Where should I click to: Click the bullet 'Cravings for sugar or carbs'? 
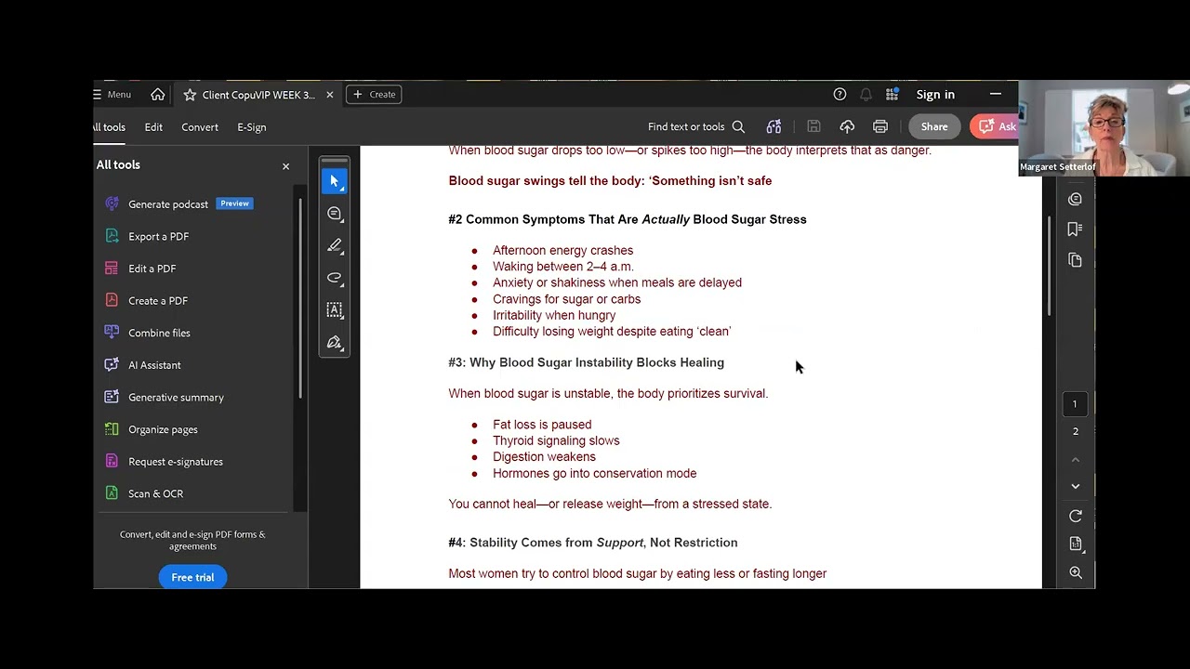tap(566, 299)
